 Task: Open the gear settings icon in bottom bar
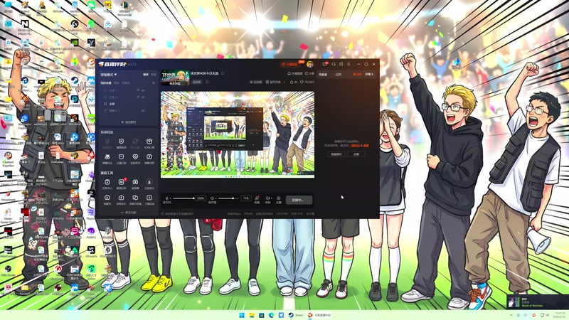278,198
